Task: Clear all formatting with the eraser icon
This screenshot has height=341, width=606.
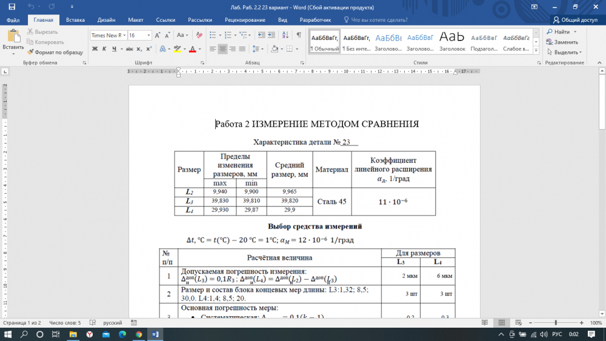Action: click(199, 35)
